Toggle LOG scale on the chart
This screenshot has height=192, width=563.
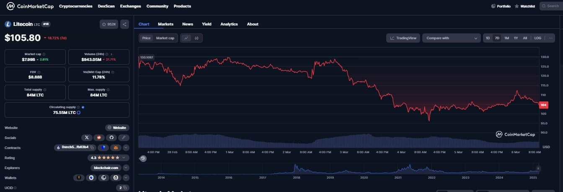coord(537,38)
